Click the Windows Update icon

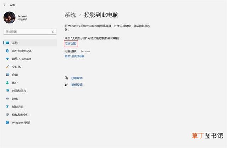[x=7, y=122]
